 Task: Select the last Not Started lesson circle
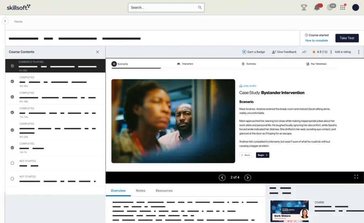tap(12, 179)
